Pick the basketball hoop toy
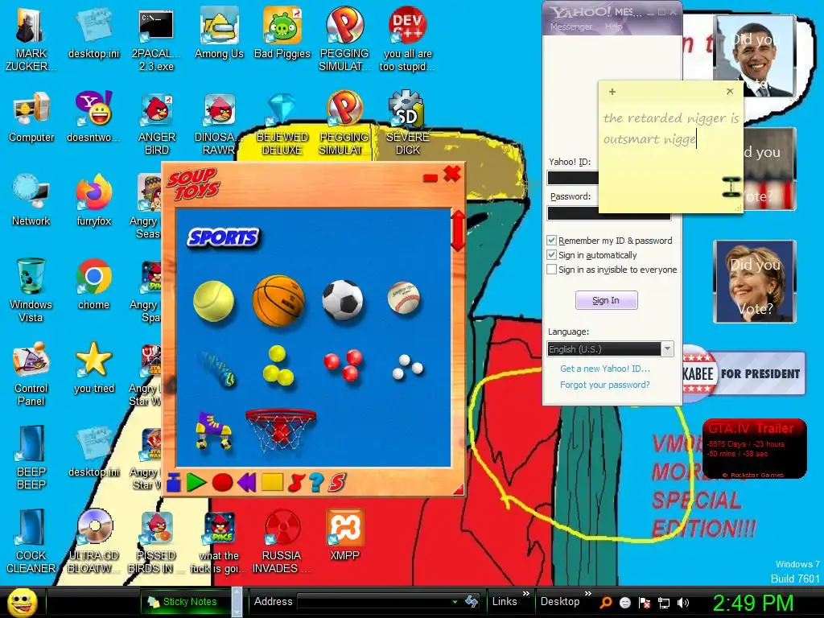824x618 pixels. pos(281,430)
